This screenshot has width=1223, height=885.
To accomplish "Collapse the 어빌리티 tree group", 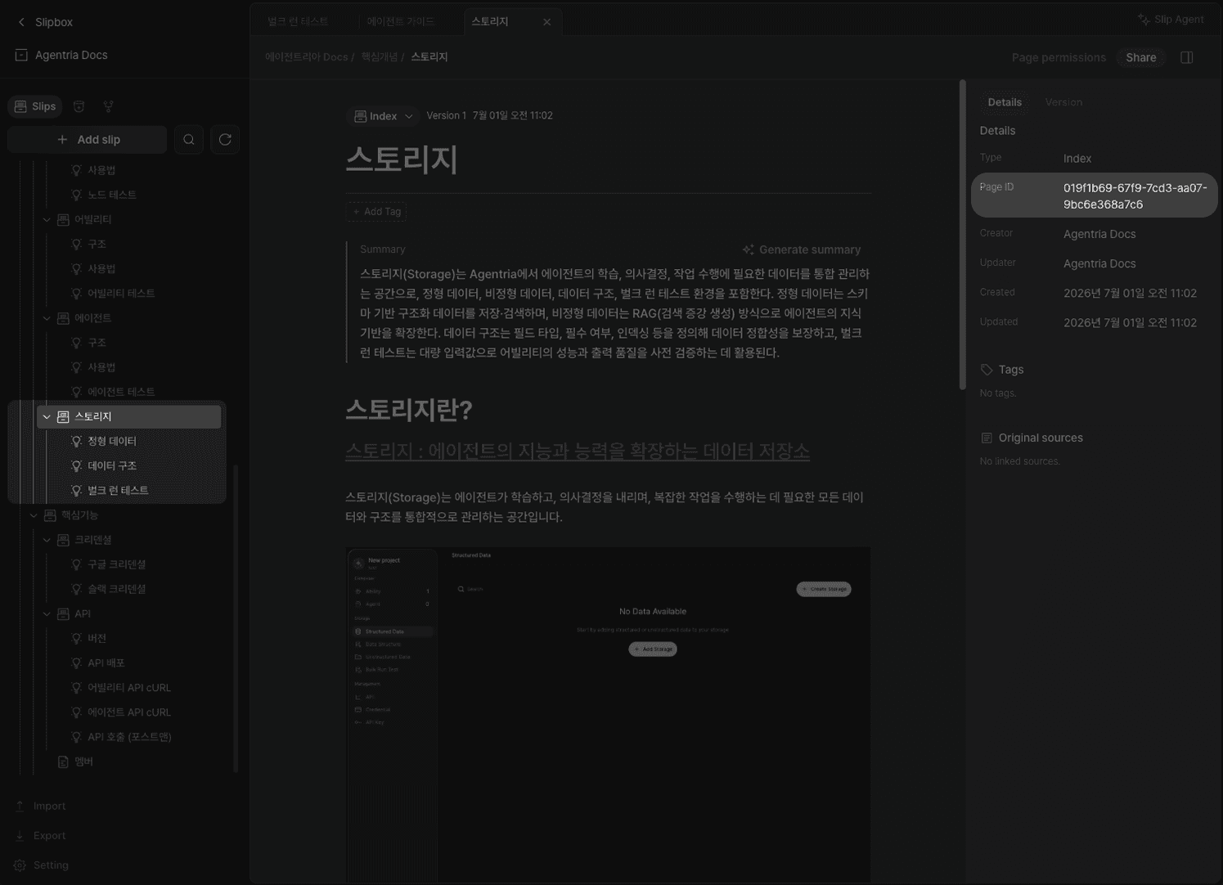I will pyautogui.click(x=47, y=219).
